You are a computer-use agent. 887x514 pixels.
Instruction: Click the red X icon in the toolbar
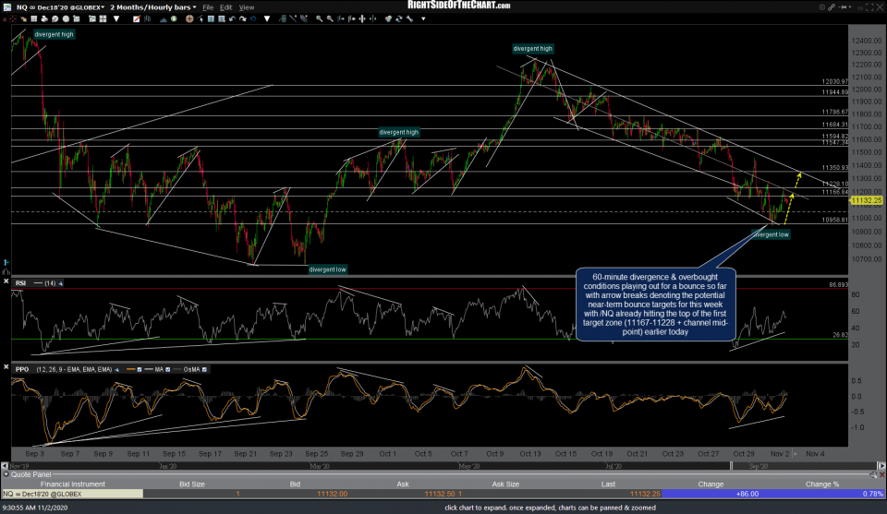point(5,18)
